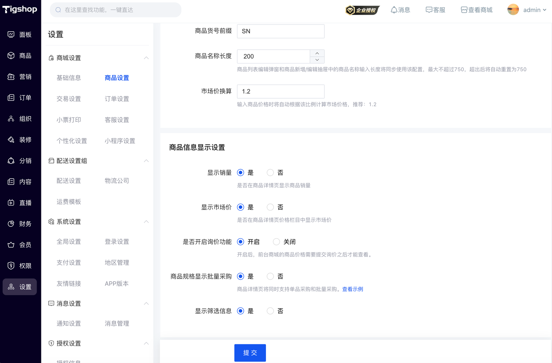Image resolution: width=552 pixels, height=363 pixels.
Task: Collapse the 商城设置 menu group
Action: coord(146,58)
